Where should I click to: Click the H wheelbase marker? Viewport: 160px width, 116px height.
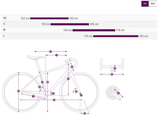(54, 100)
